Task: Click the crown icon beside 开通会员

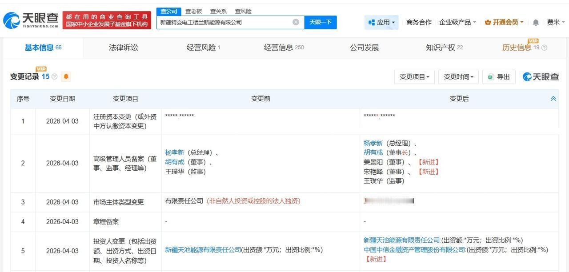Action: tap(489, 21)
